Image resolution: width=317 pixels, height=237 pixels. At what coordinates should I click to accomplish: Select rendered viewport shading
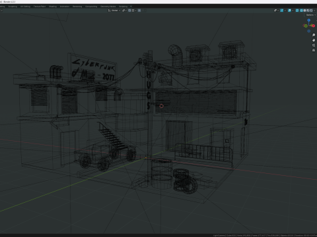[x=311, y=11]
